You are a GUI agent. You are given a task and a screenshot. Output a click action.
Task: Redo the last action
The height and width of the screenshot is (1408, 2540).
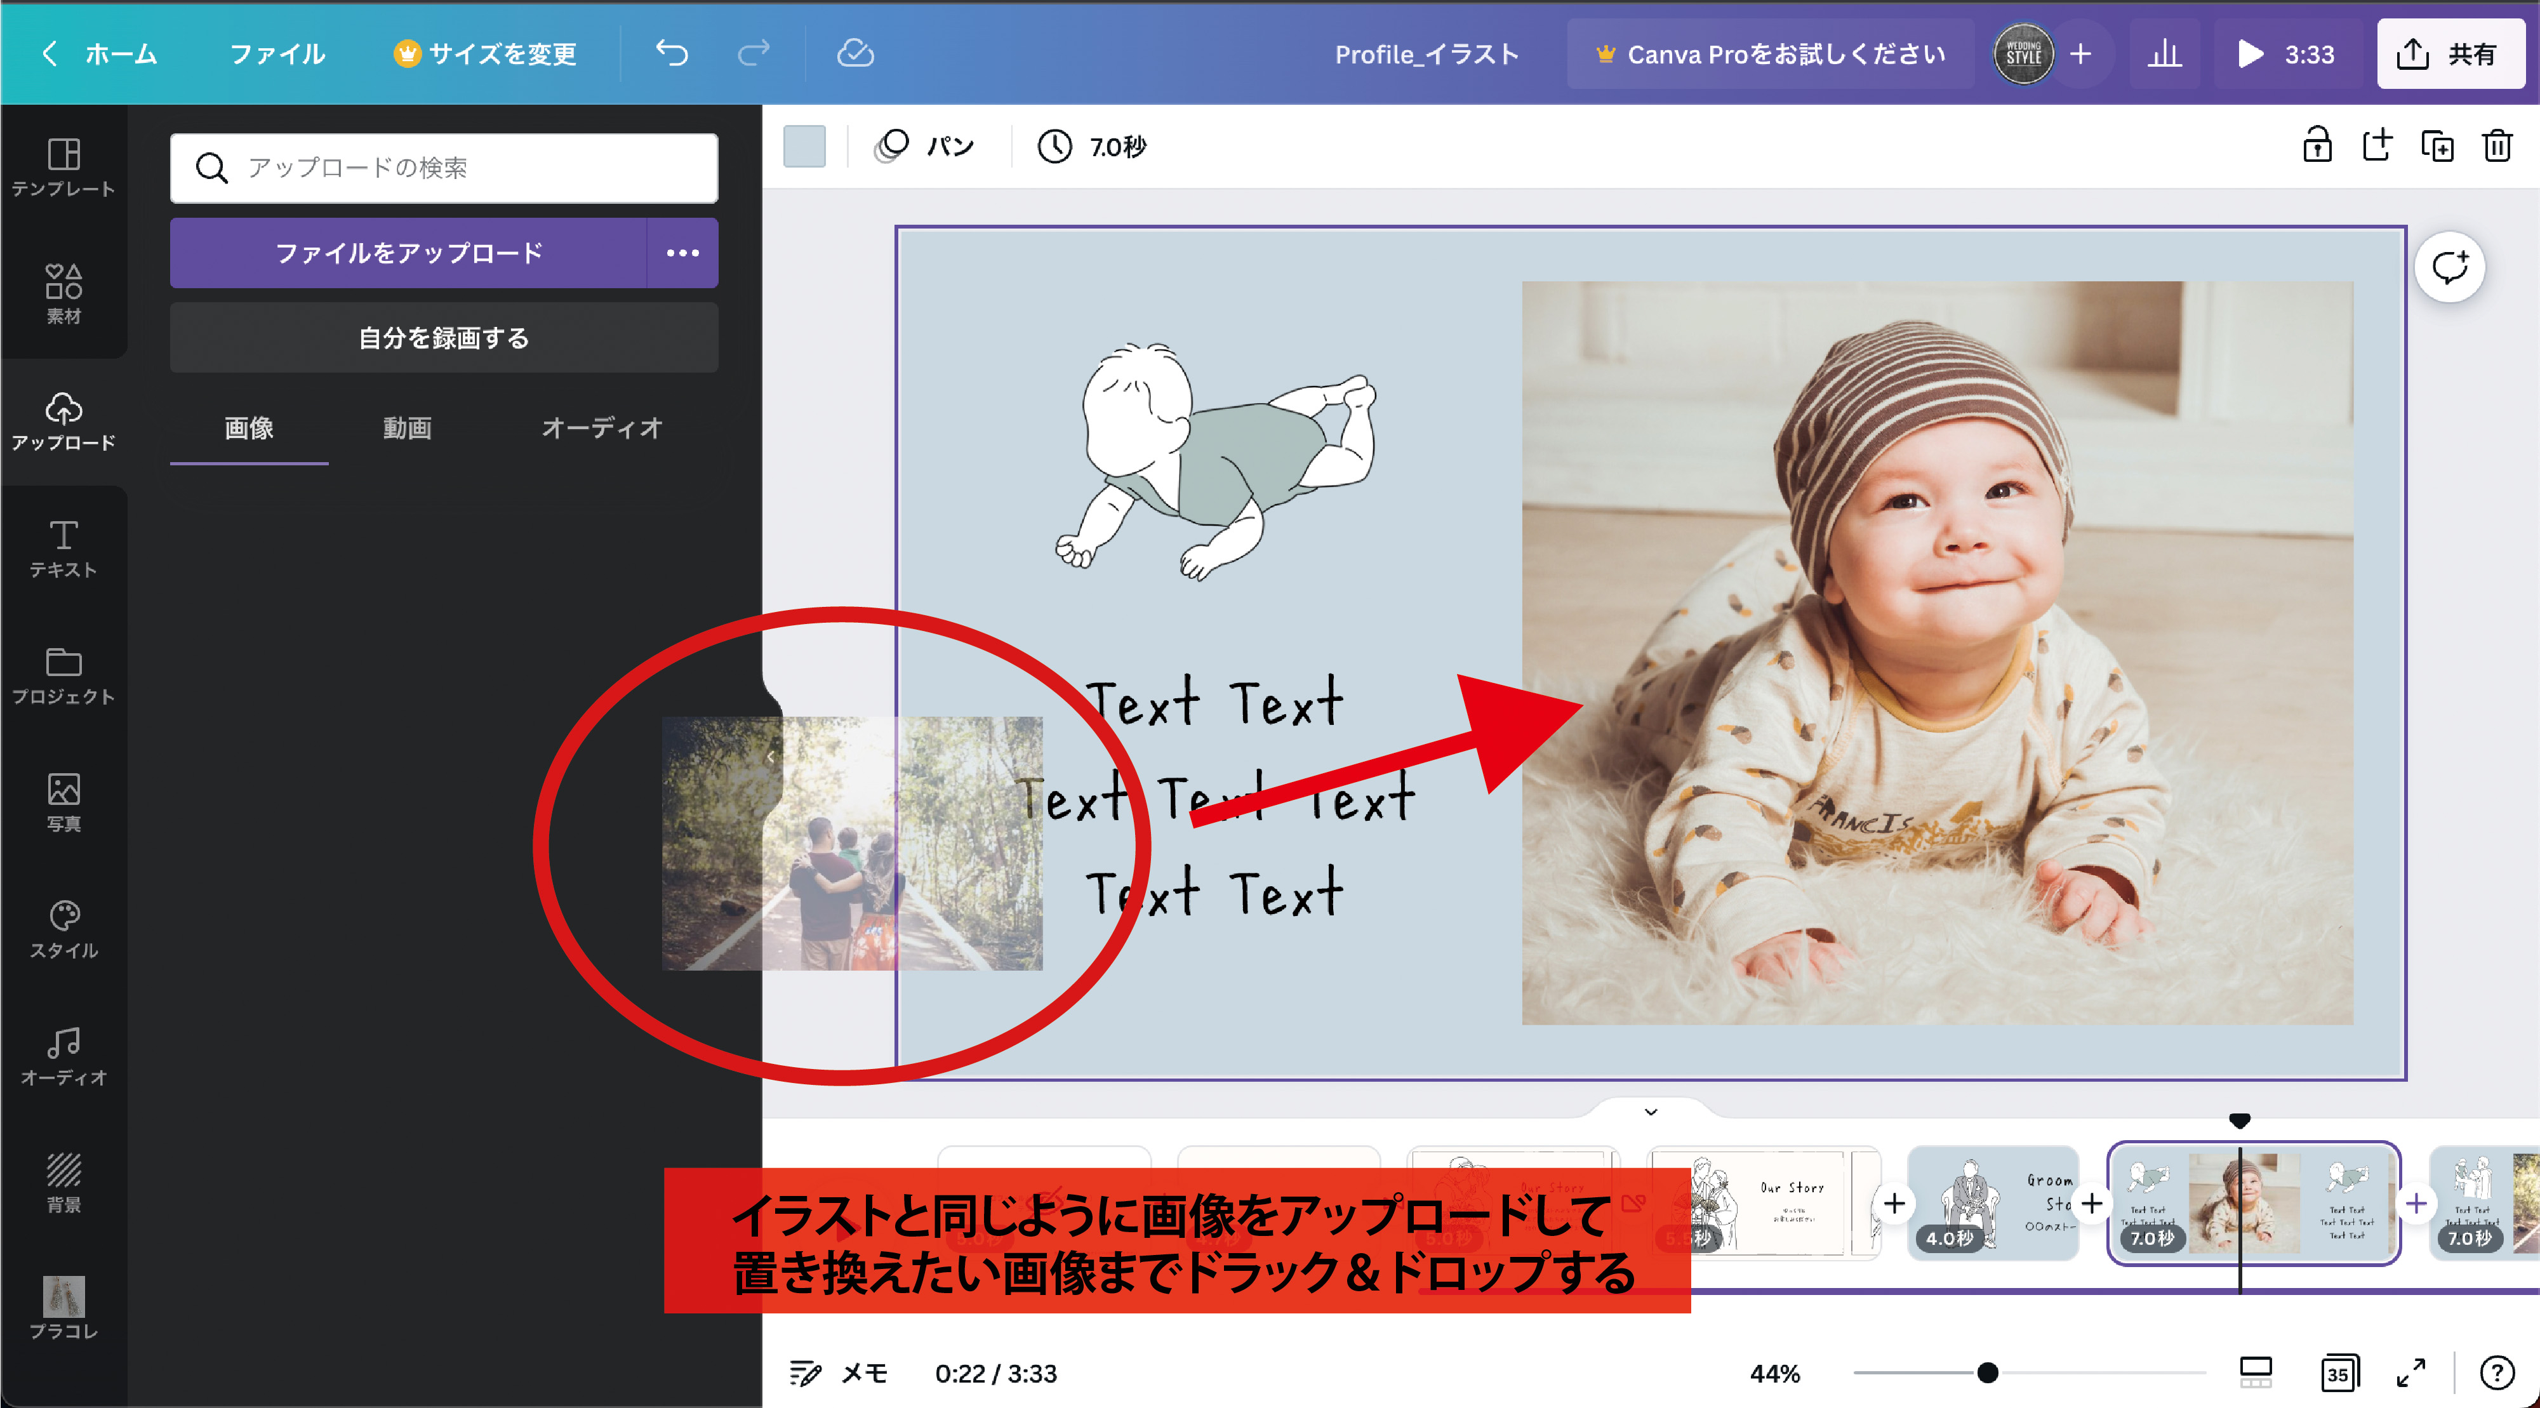[754, 54]
